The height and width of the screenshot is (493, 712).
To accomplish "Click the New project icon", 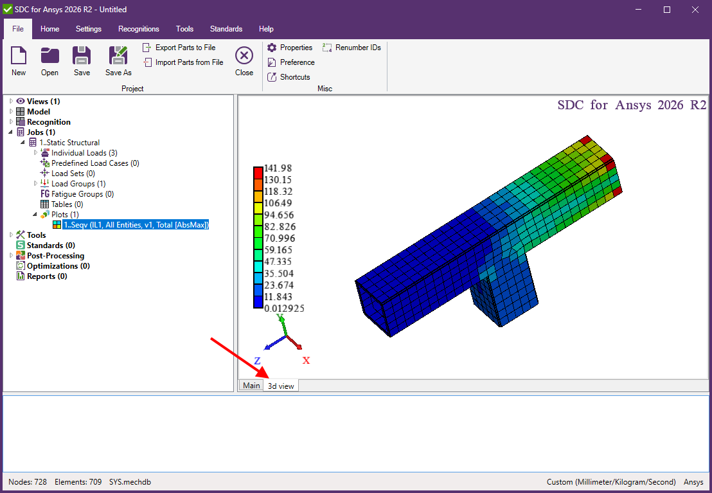I will (19, 55).
